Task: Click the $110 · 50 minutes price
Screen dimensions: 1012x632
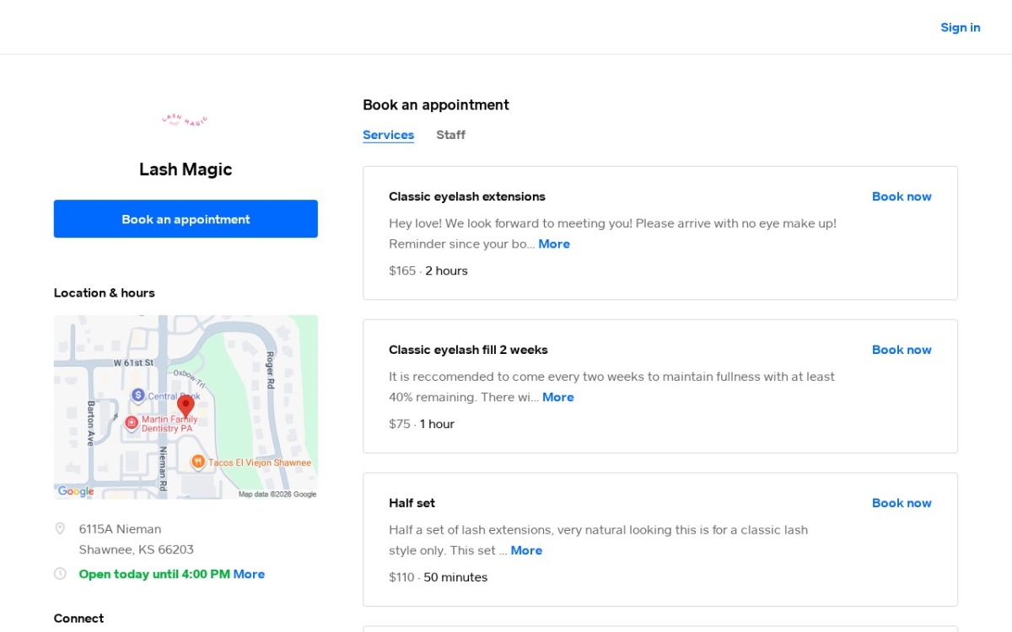Action: [439, 577]
